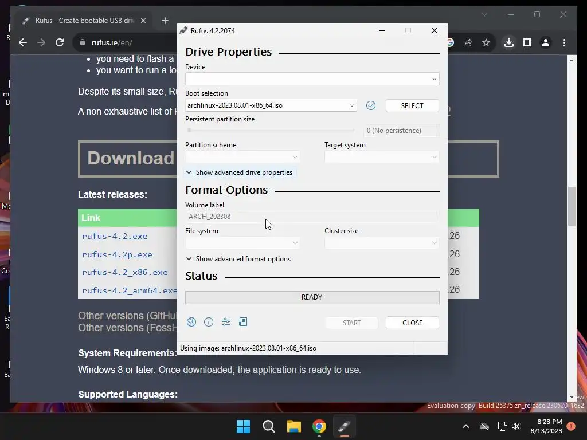Click the ISO checksum checkmark icon
The width and height of the screenshot is (587, 440).
[x=371, y=105]
